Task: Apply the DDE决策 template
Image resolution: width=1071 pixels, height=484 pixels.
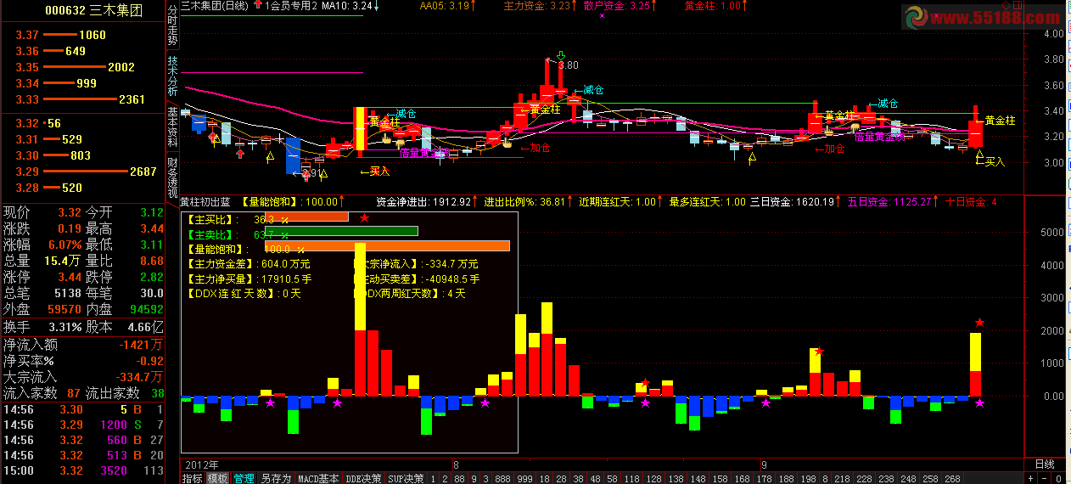Action: click(x=363, y=478)
